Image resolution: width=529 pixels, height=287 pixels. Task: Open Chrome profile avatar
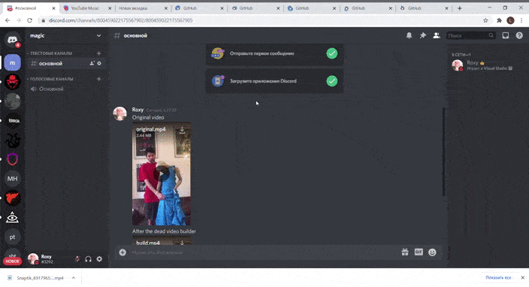(x=510, y=20)
